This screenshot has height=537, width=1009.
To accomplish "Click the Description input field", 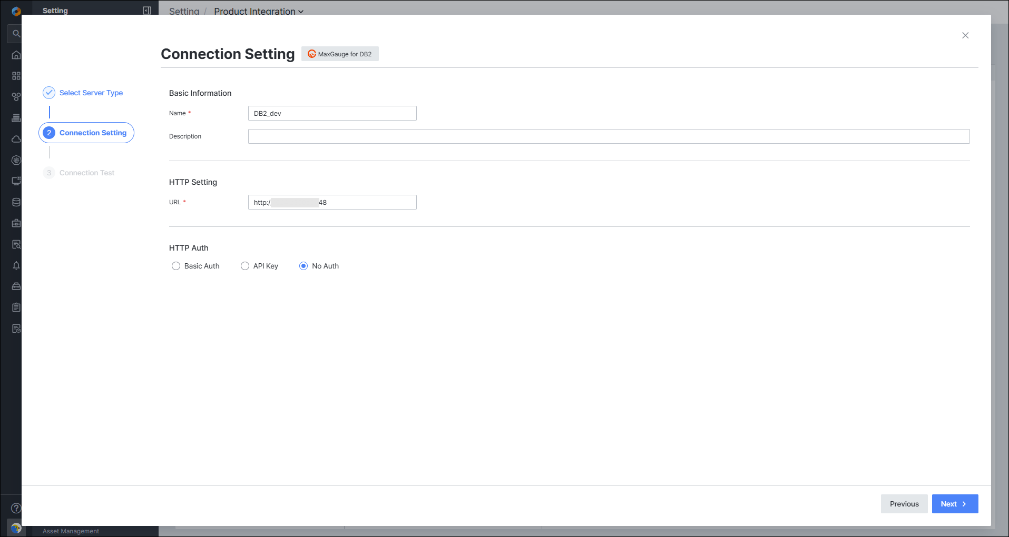I will (609, 136).
